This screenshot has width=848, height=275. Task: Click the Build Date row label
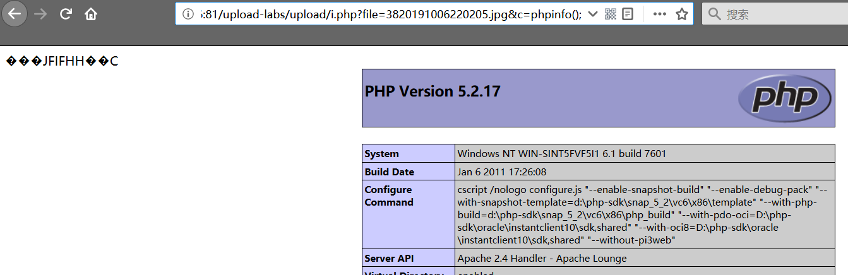[x=389, y=172]
